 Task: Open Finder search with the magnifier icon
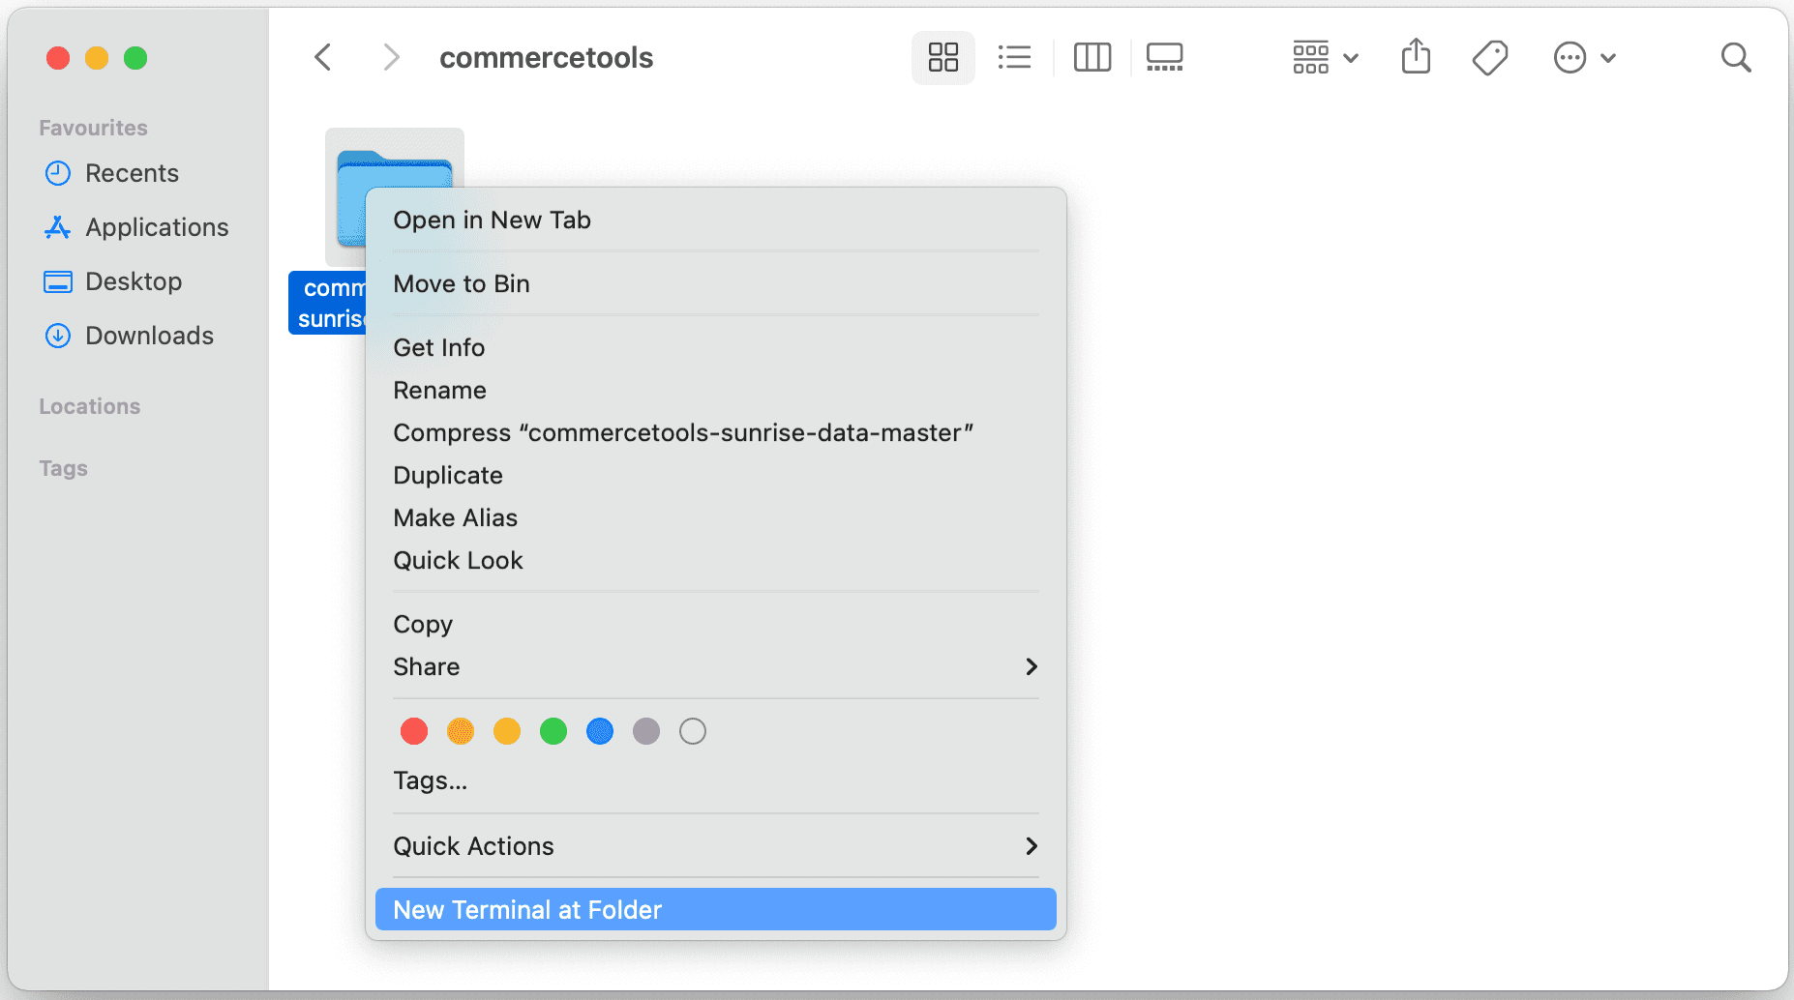1736,58
